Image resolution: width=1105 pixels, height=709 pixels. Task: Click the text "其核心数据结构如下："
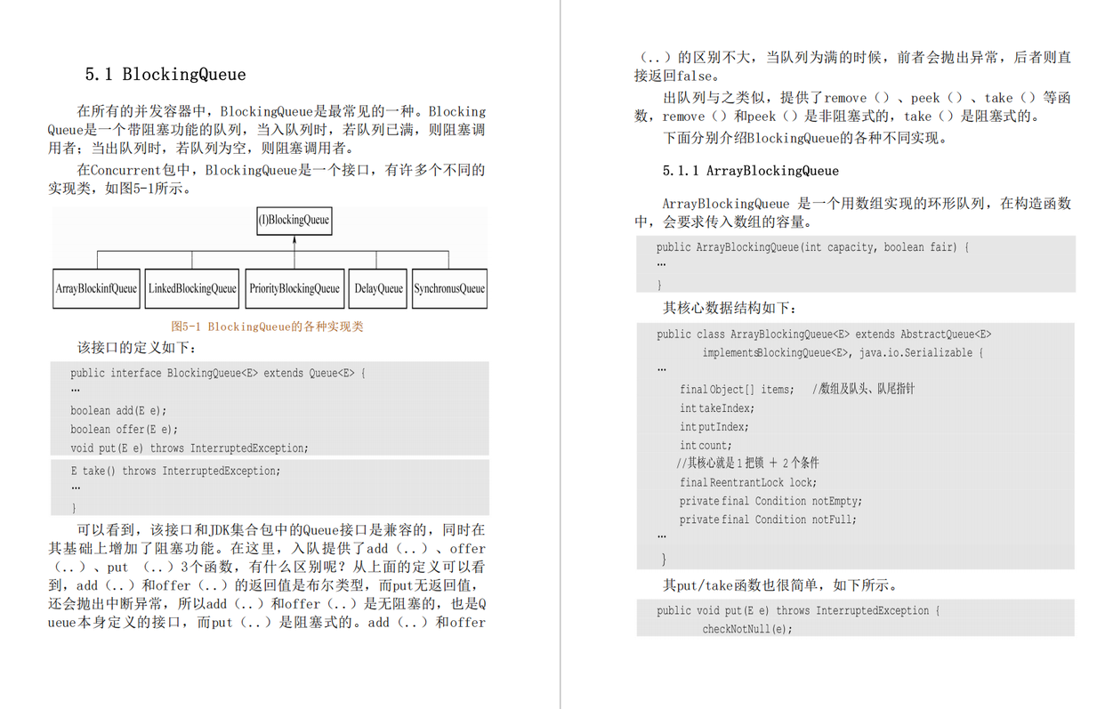[730, 308]
